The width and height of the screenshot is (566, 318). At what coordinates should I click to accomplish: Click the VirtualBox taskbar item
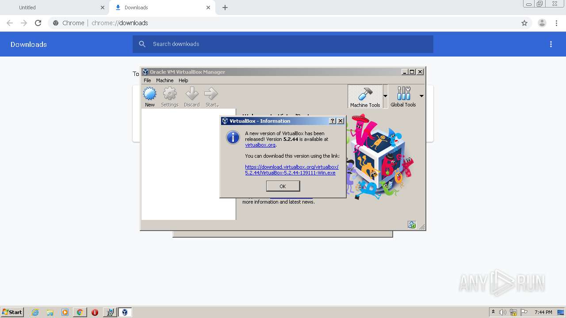(125, 312)
